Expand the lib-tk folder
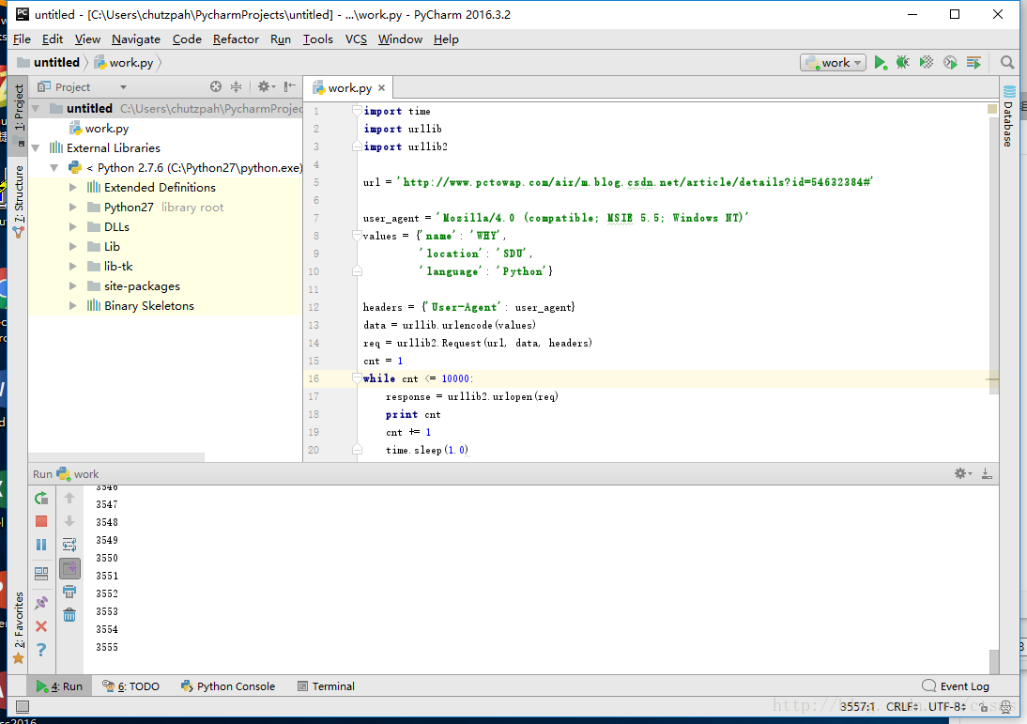Screen dimensions: 1027x724 pyautogui.click(x=72, y=266)
